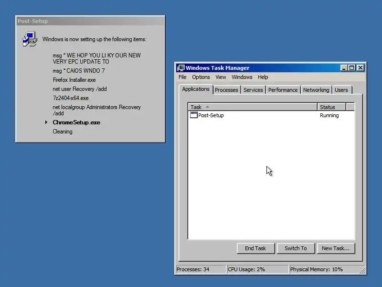Click the msg * WE HOP YOU item

point(97,58)
